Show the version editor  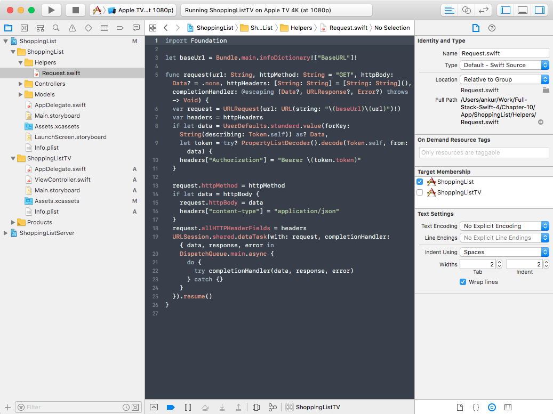(x=483, y=10)
